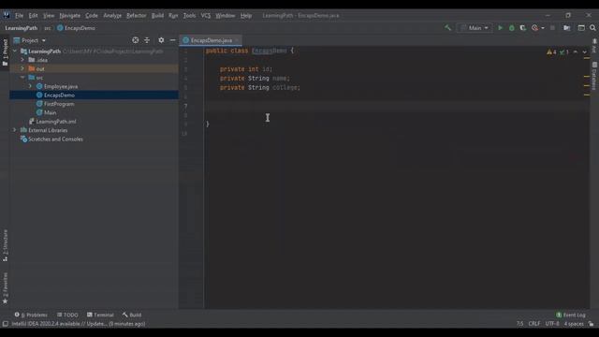Run the Main configuration
The width and height of the screenshot is (599, 337).
(x=500, y=28)
